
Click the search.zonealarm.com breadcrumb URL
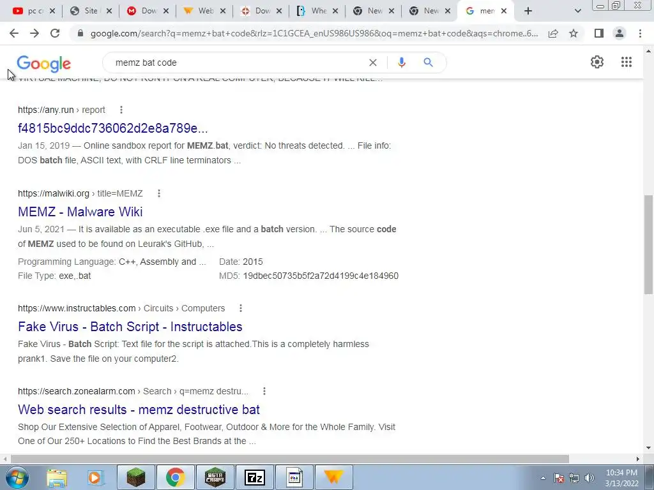[x=133, y=391]
